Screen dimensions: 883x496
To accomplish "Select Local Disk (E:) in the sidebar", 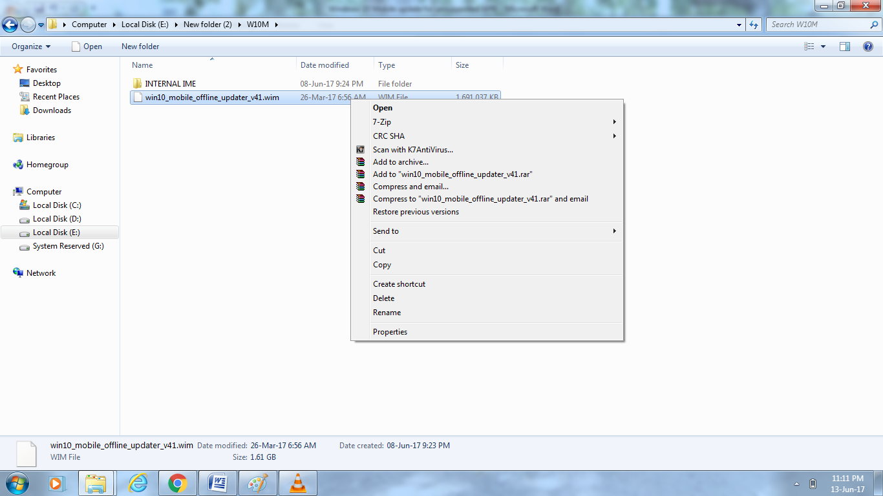I will (59, 232).
